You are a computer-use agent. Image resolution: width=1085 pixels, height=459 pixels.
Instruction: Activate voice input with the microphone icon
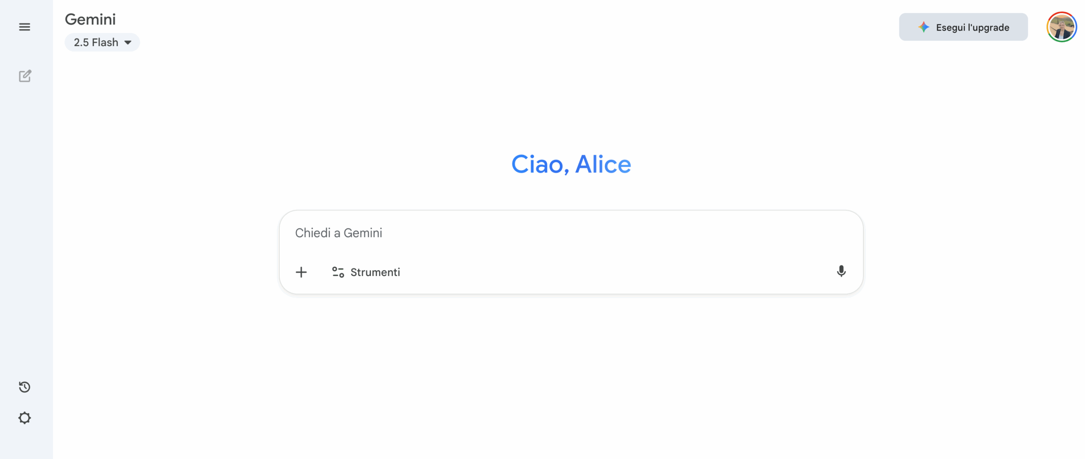841,271
